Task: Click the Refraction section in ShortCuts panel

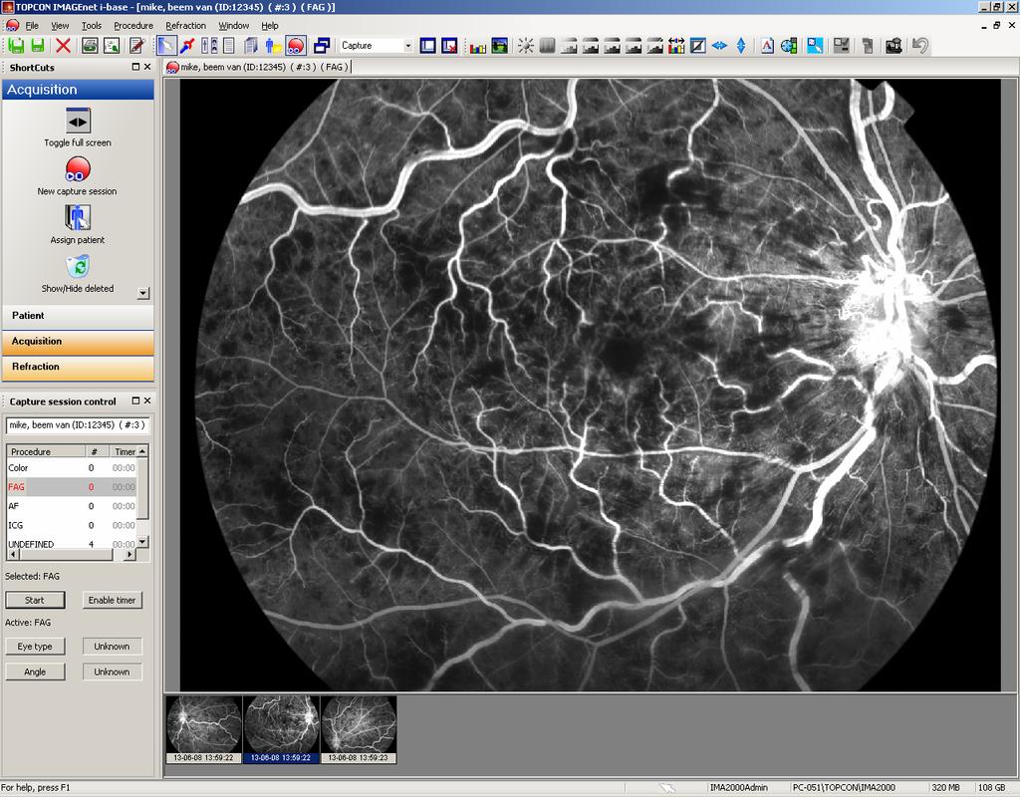Action: [x=78, y=367]
